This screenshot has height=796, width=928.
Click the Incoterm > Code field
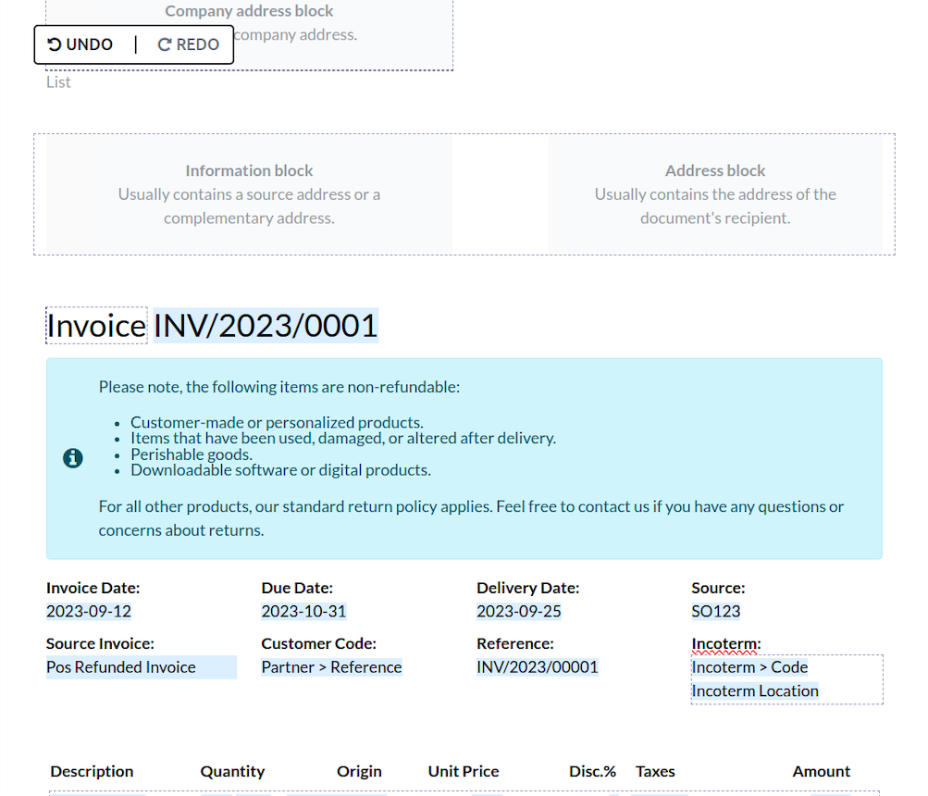click(749, 667)
